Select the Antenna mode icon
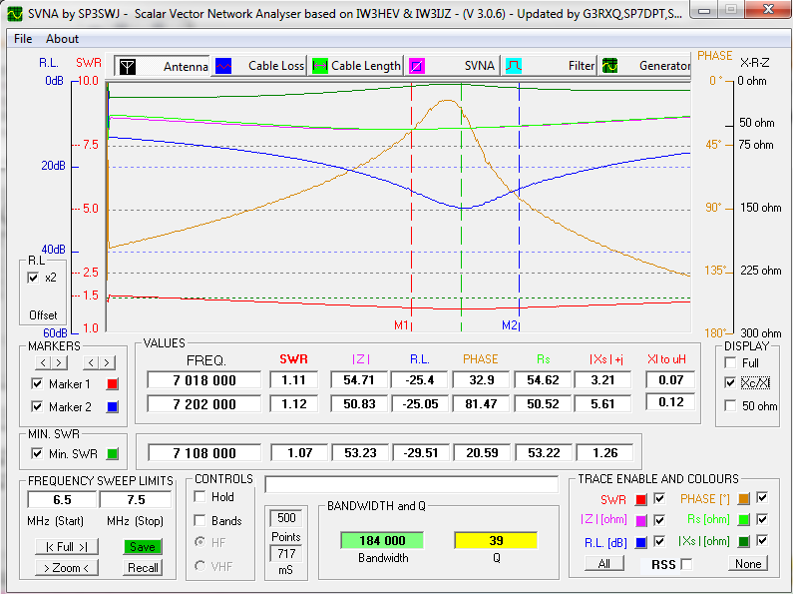This screenshot has height=594, width=793. click(128, 66)
